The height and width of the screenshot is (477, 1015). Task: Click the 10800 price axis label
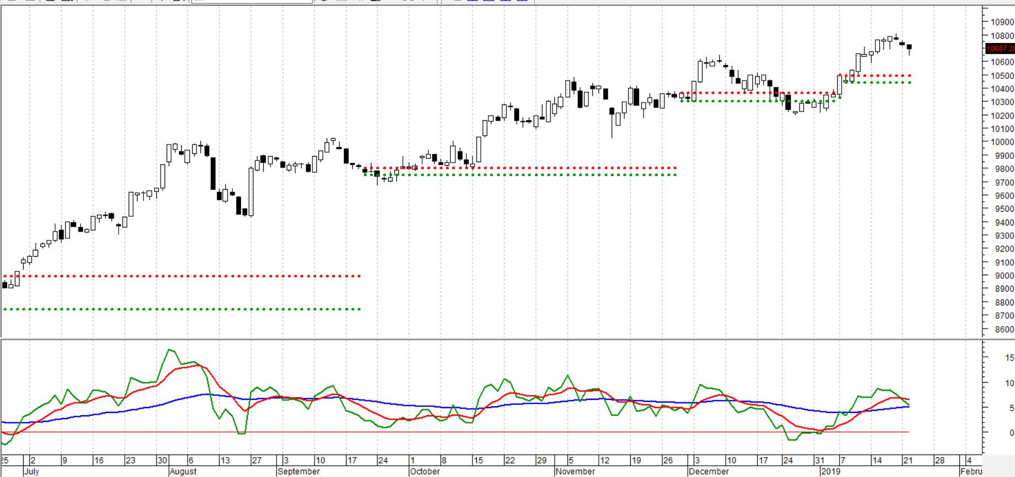1002,36
